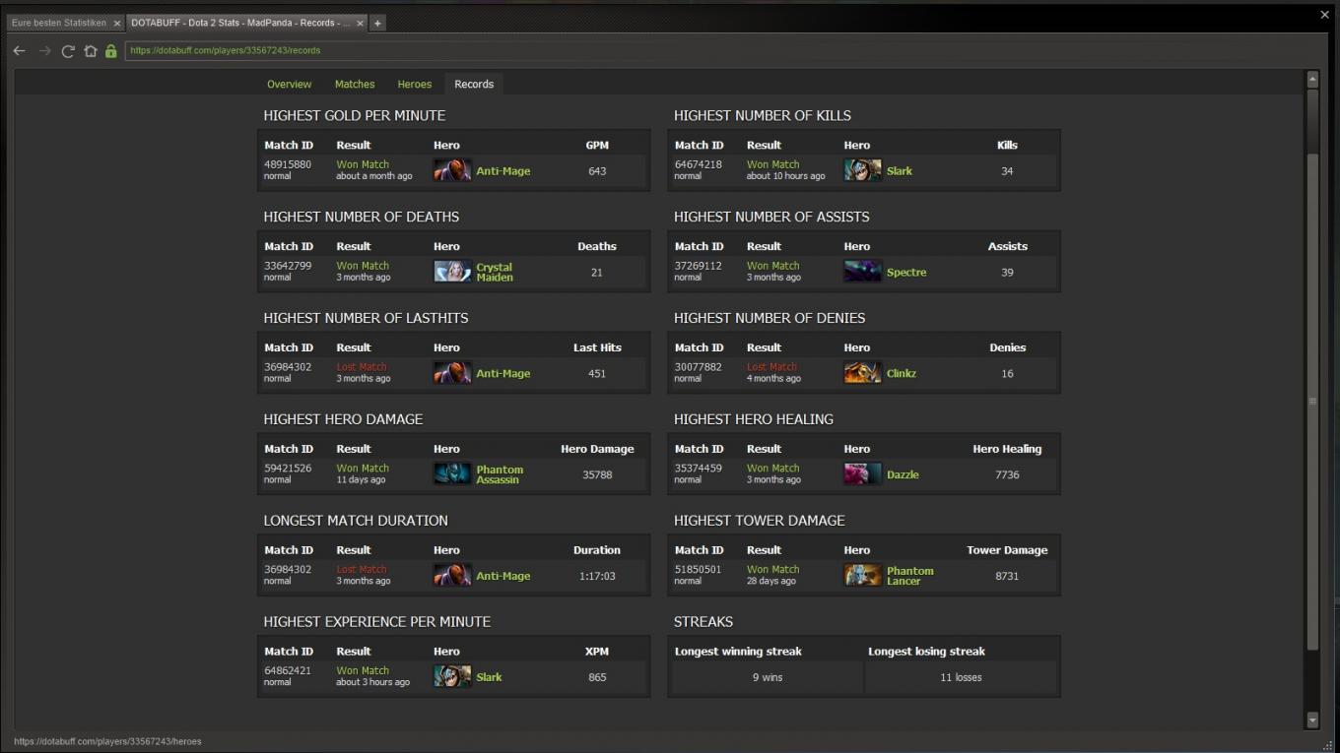Click the home icon in toolbar
Viewport: 1340px width, 753px height.
pos(90,51)
